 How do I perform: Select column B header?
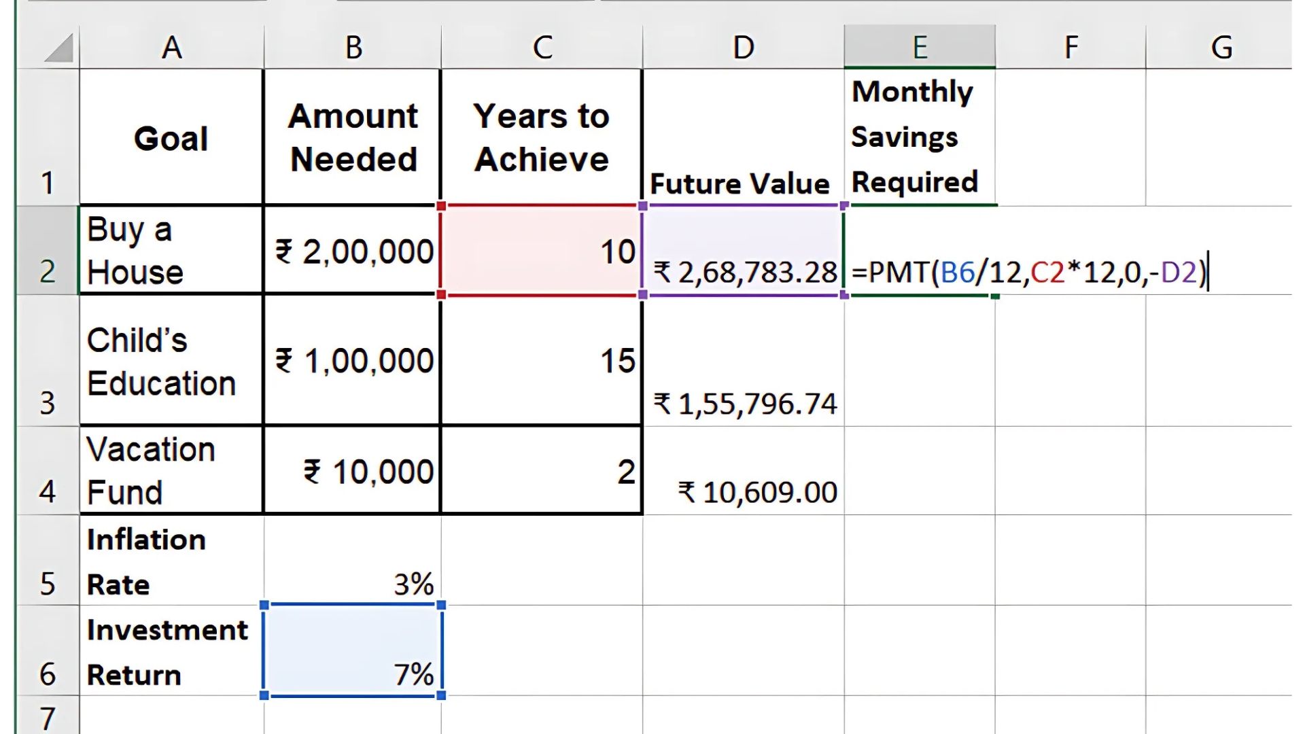353,48
